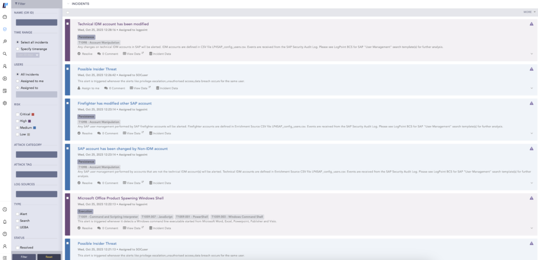Open 'Firefighter has modified other SAP account' title

tap(115, 103)
